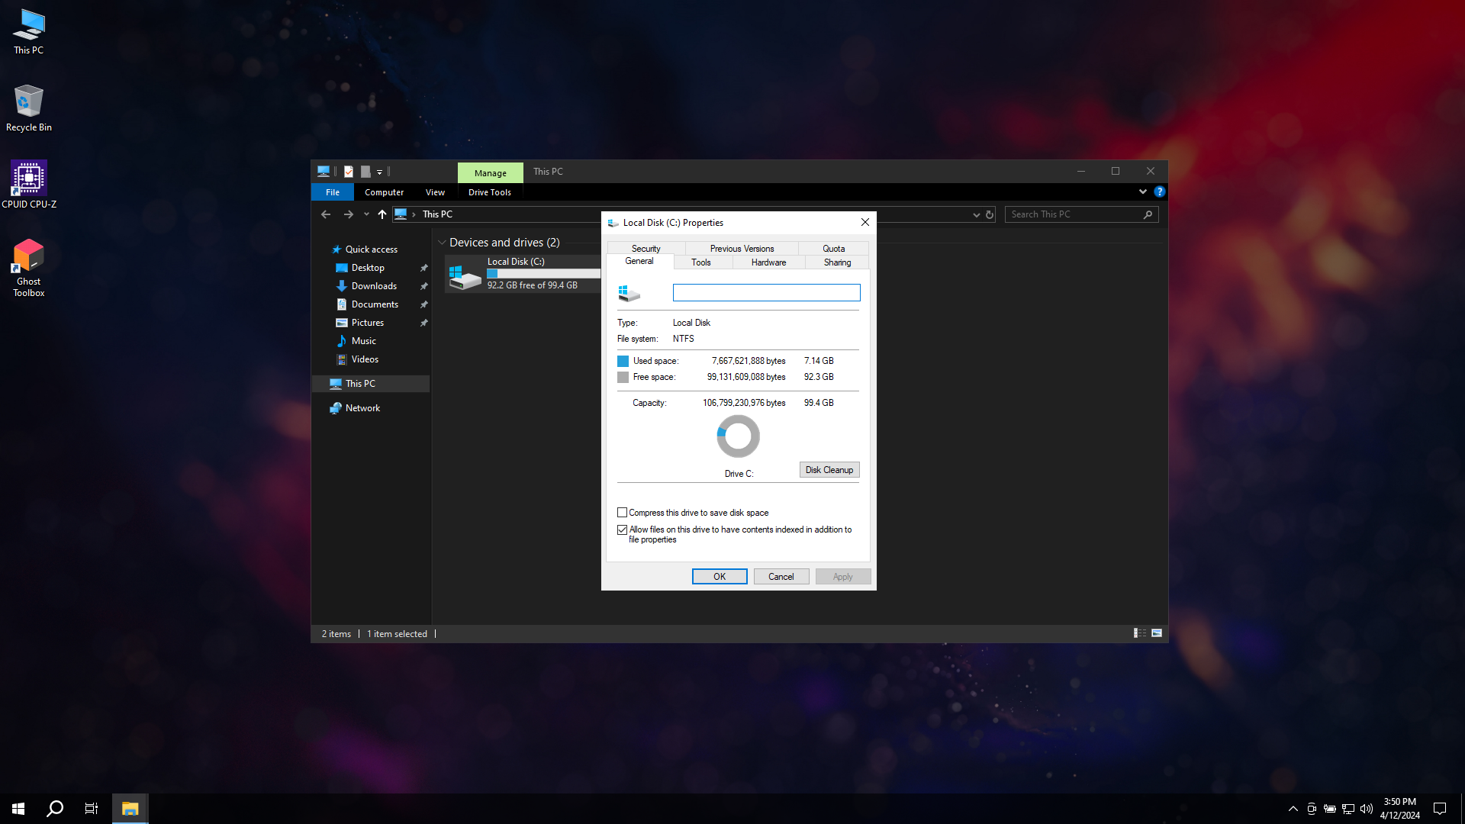This screenshot has width=1465, height=824.
Task: Expand the ribbon with the chevron
Action: (1142, 192)
